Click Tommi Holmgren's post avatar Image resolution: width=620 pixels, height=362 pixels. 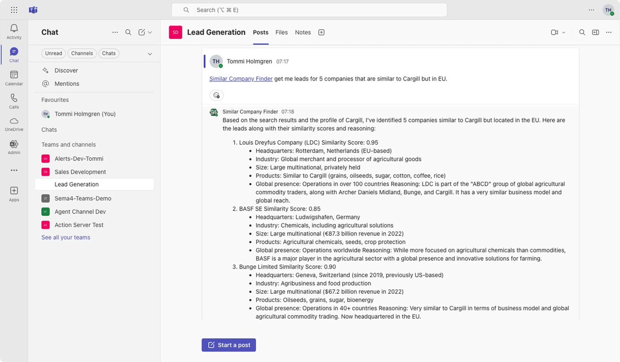point(216,61)
